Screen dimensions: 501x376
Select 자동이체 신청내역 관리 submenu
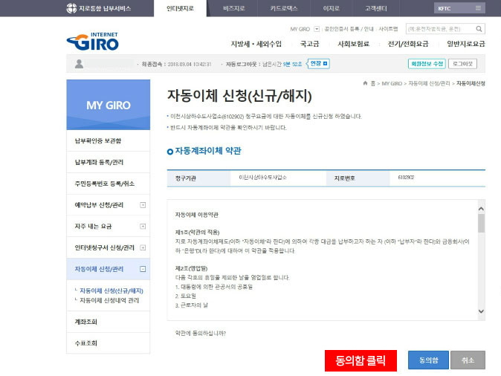[109, 300]
